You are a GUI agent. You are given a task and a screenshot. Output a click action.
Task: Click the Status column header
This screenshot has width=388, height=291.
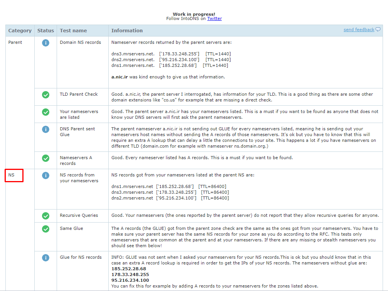(45, 31)
